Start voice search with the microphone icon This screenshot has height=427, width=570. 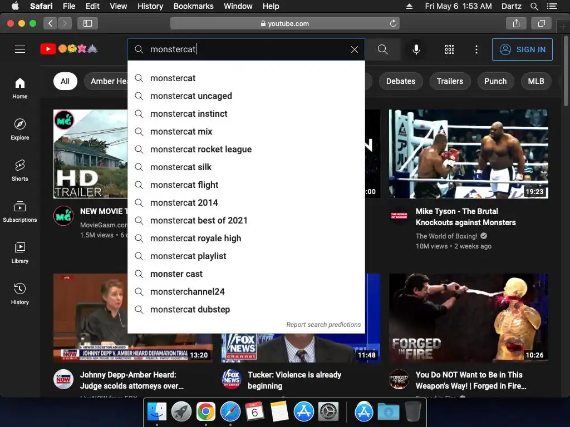416,49
